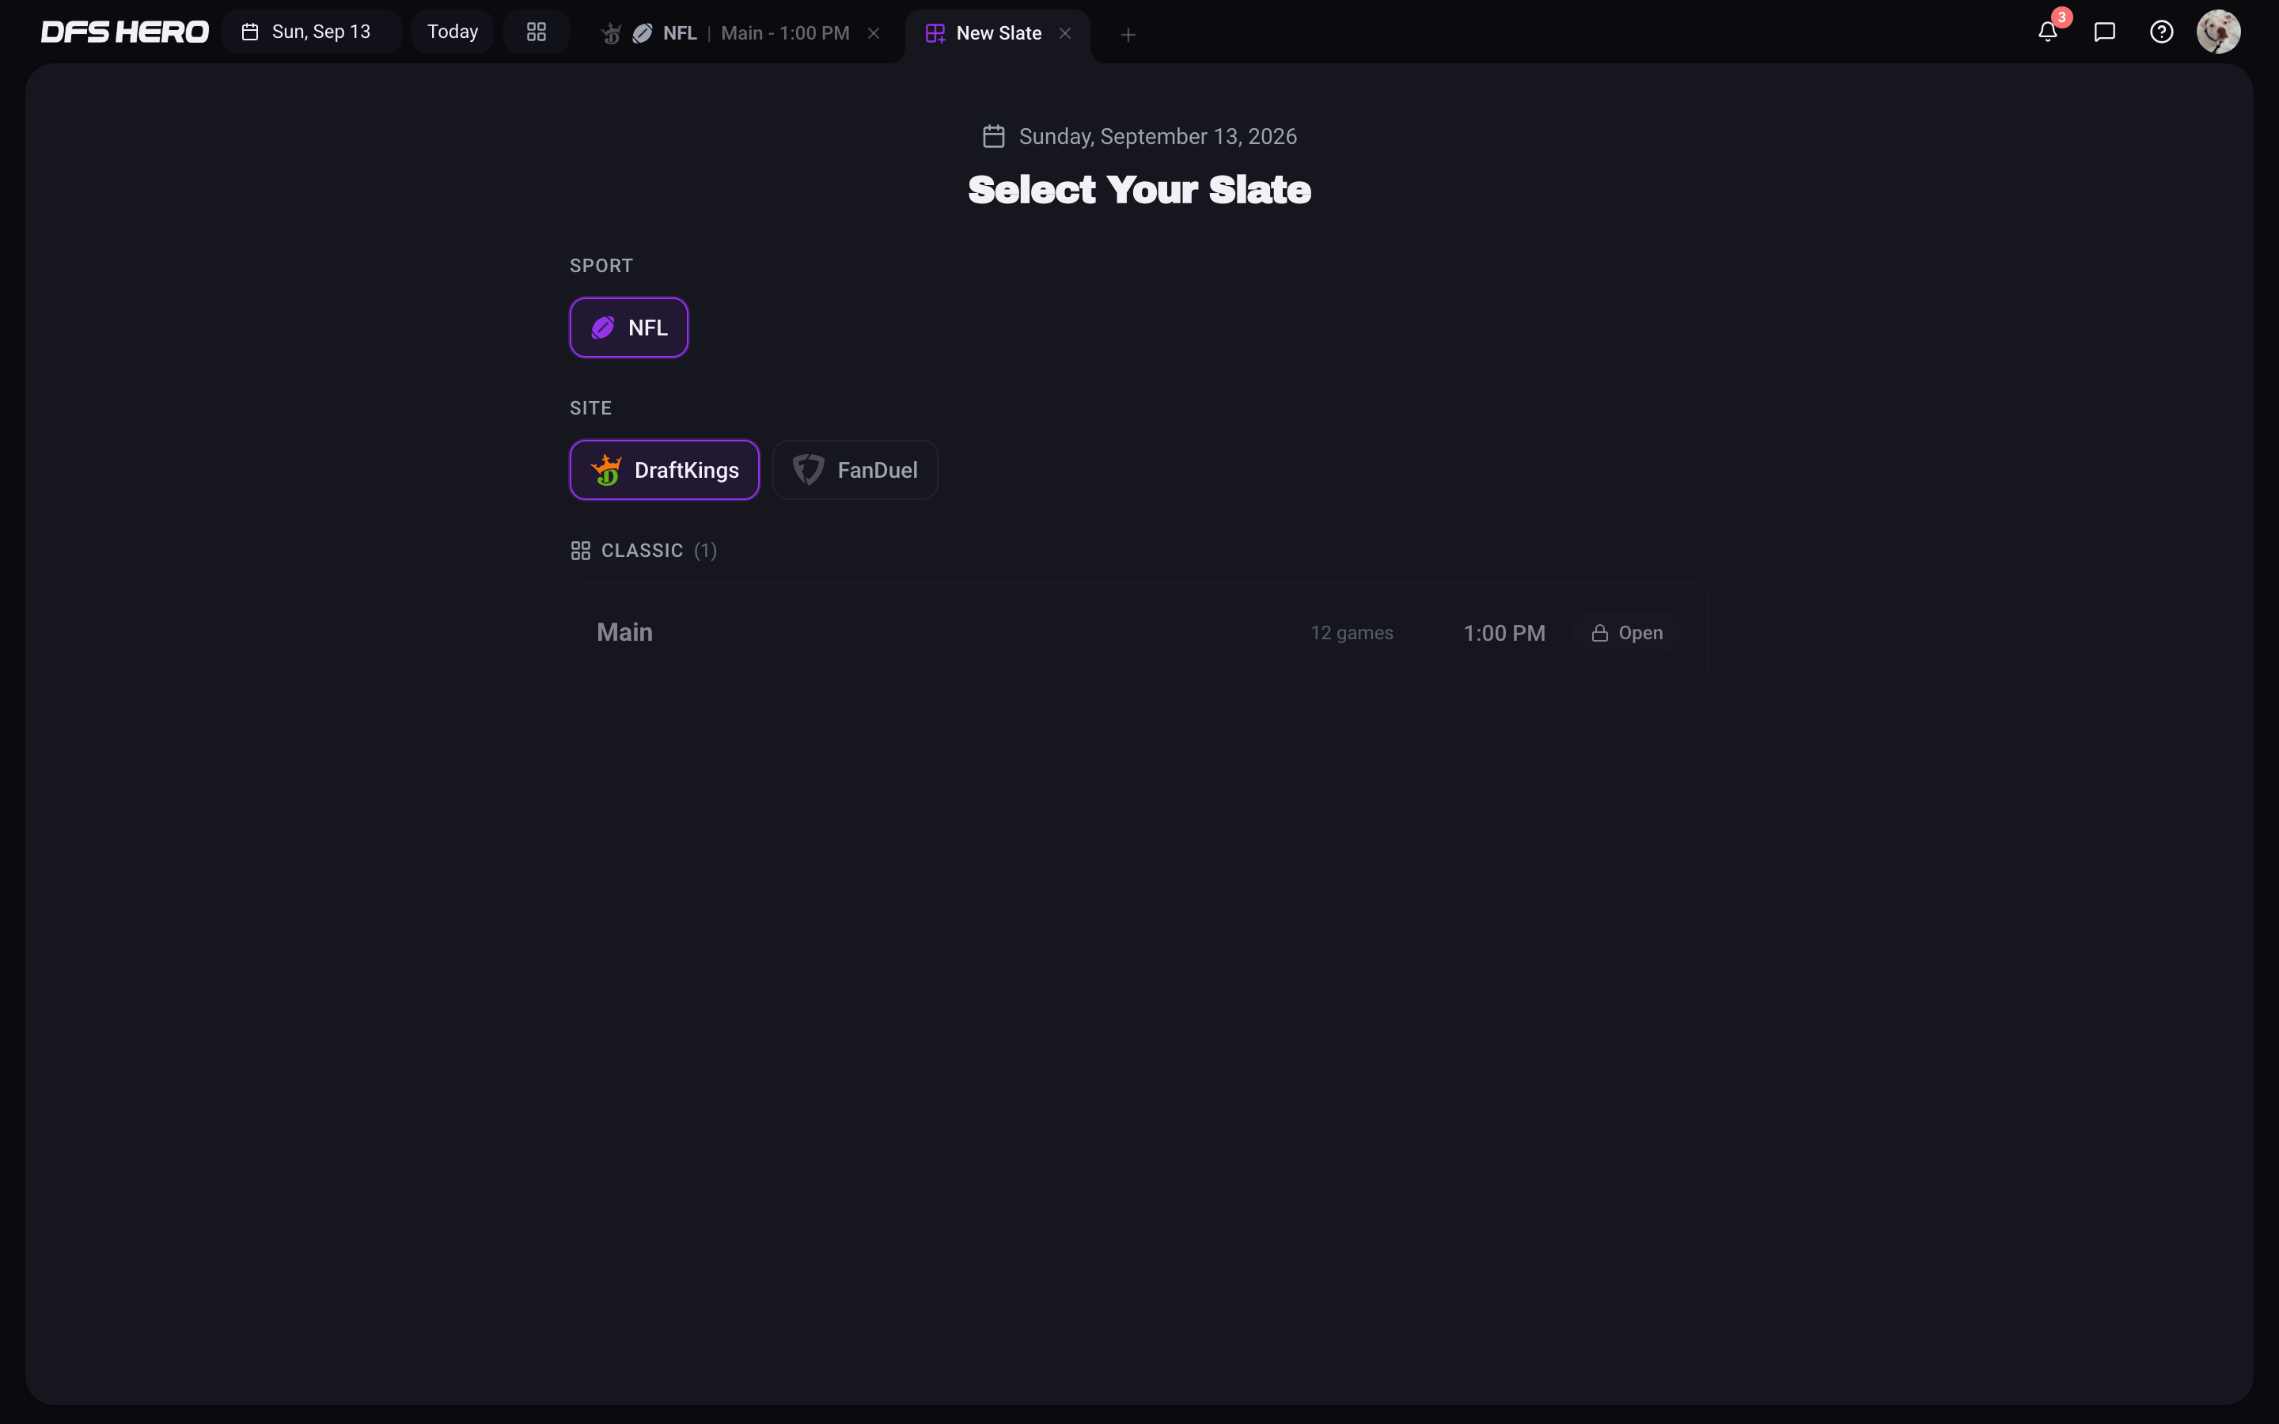2279x1424 pixels.
Task: Switch to the New Slate tab
Action: pos(985,34)
